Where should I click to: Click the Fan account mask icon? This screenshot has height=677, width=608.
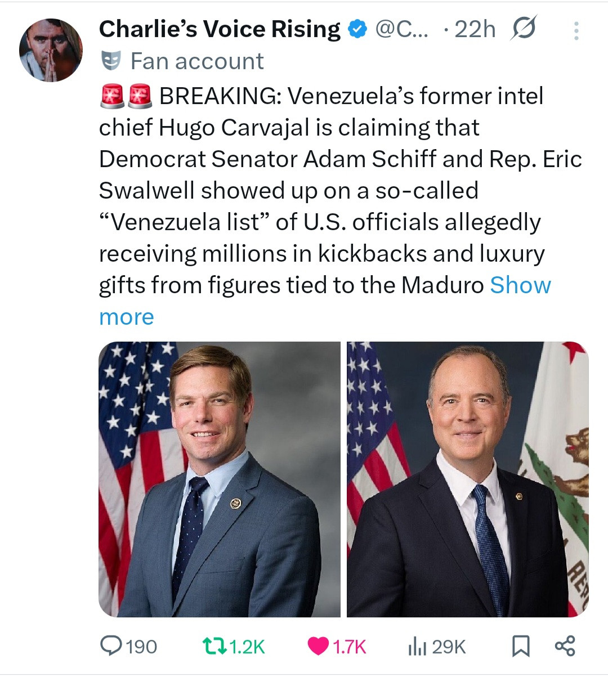coord(111,61)
